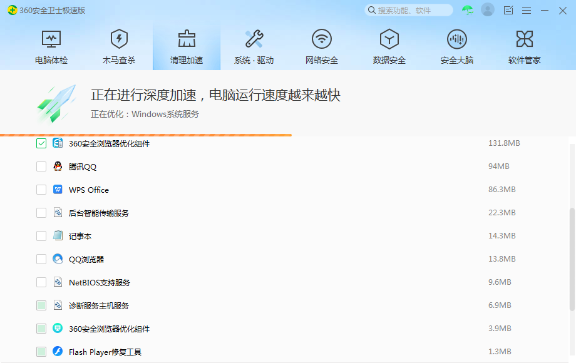Check the 腾讯QQ checkbox
Screen dimensions: 576x363
(x=41, y=166)
